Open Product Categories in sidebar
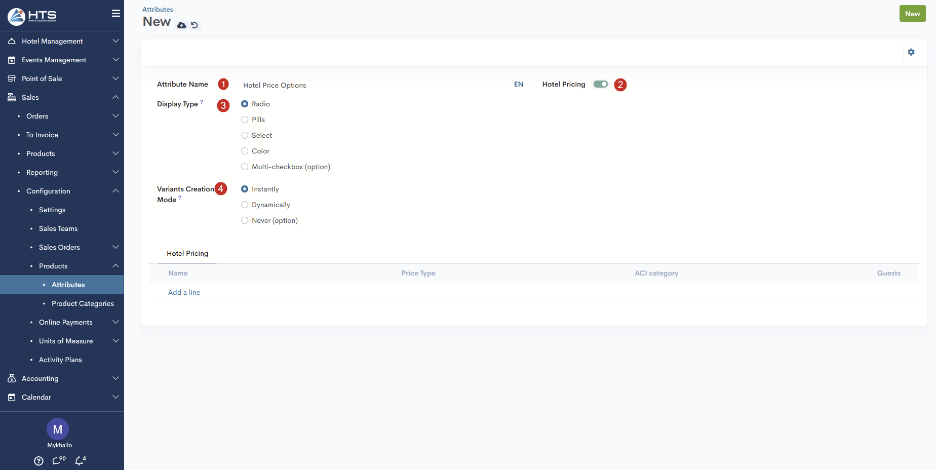Image resolution: width=936 pixels, height=470 pixels. 83,303
